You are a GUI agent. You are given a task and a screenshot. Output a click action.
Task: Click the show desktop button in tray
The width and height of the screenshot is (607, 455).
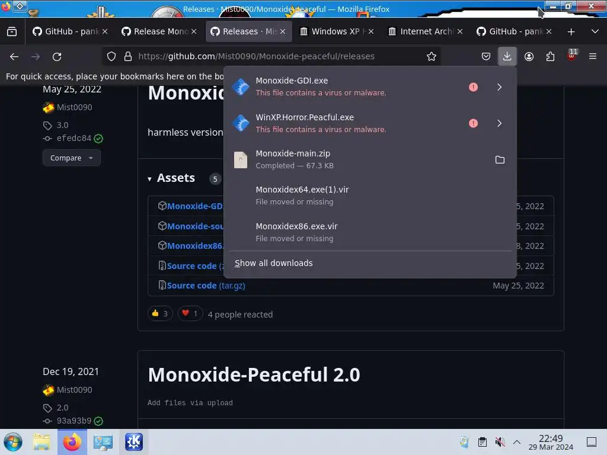[591, 442]
